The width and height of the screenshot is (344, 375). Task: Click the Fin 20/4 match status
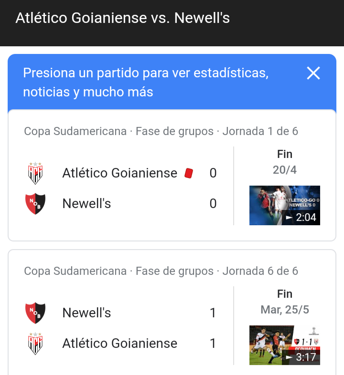tap(285, 162)
